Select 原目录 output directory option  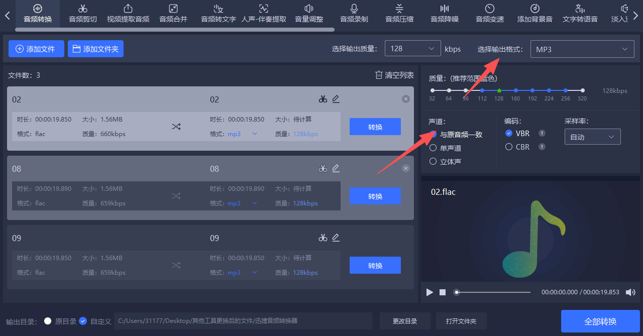(60, 321)
